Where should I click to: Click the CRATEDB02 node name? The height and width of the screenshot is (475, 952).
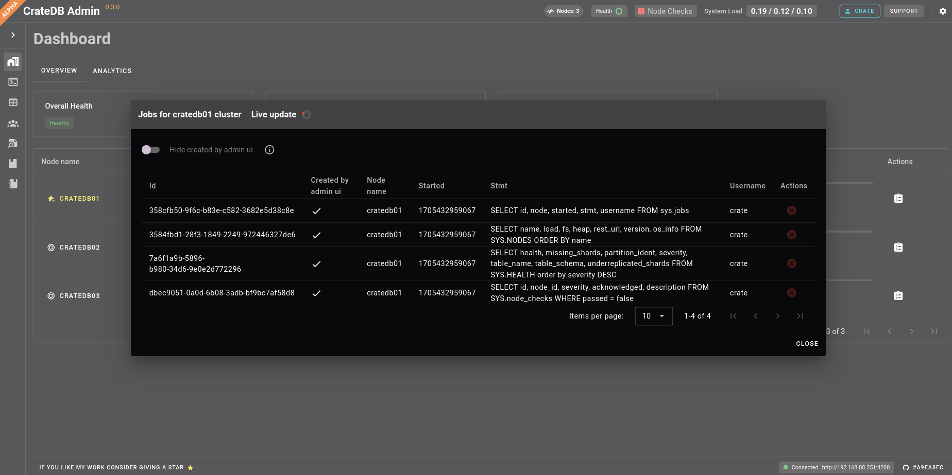click(79, 248)
